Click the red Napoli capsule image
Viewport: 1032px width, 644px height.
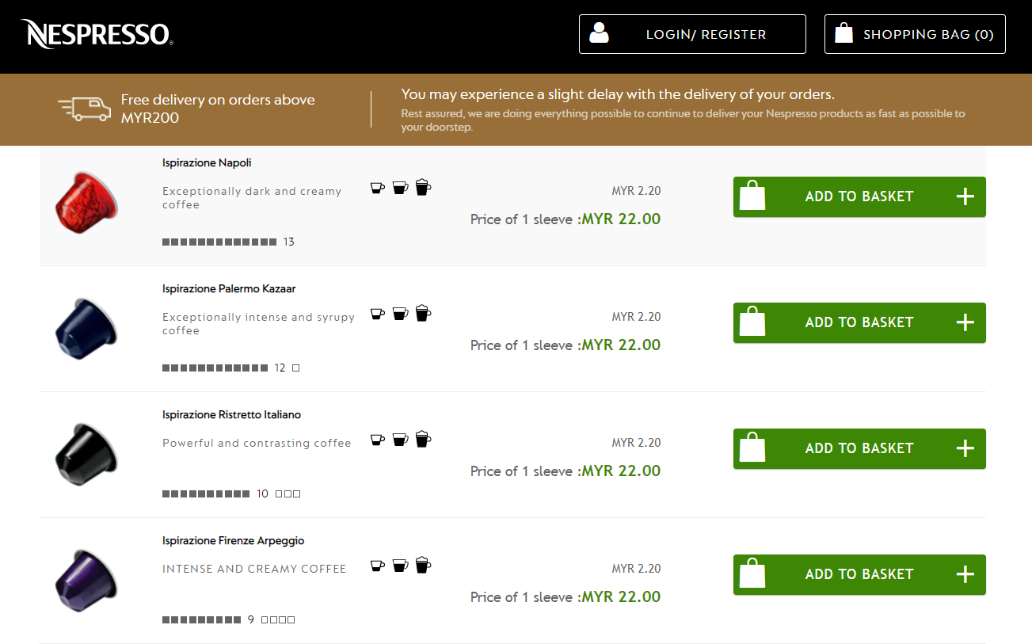coord(86,202)
